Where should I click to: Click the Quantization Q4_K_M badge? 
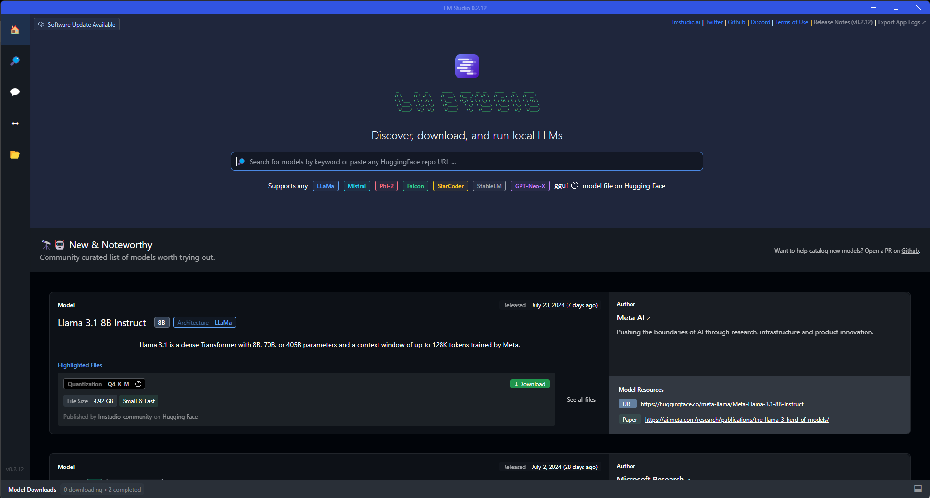click(x=104, y=384)
